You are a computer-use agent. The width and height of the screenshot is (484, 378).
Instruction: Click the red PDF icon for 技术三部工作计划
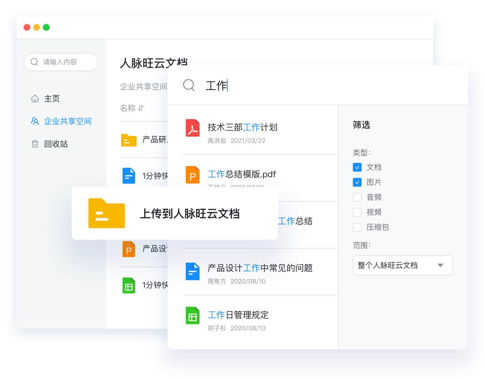pos(193,128)
